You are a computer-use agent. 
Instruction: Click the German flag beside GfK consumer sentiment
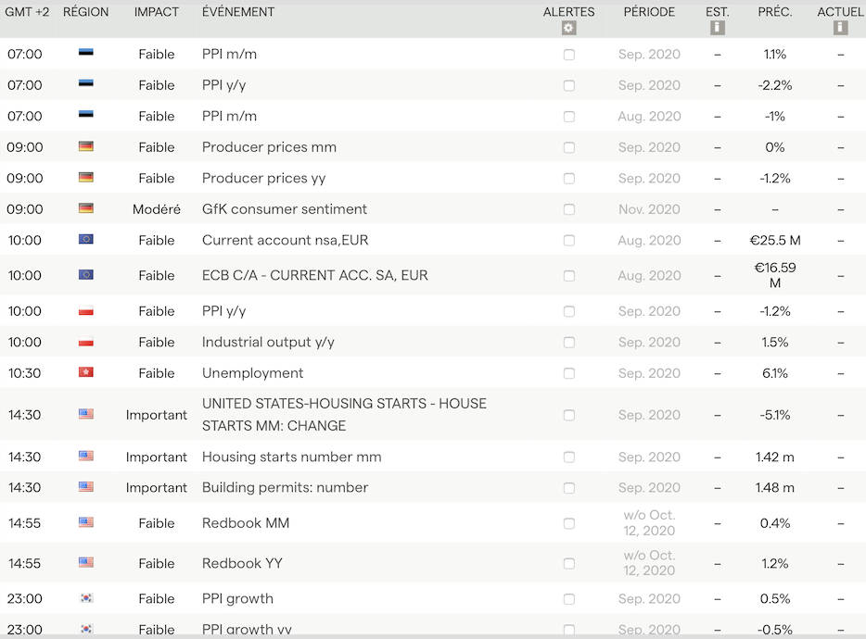coord(86,208)
